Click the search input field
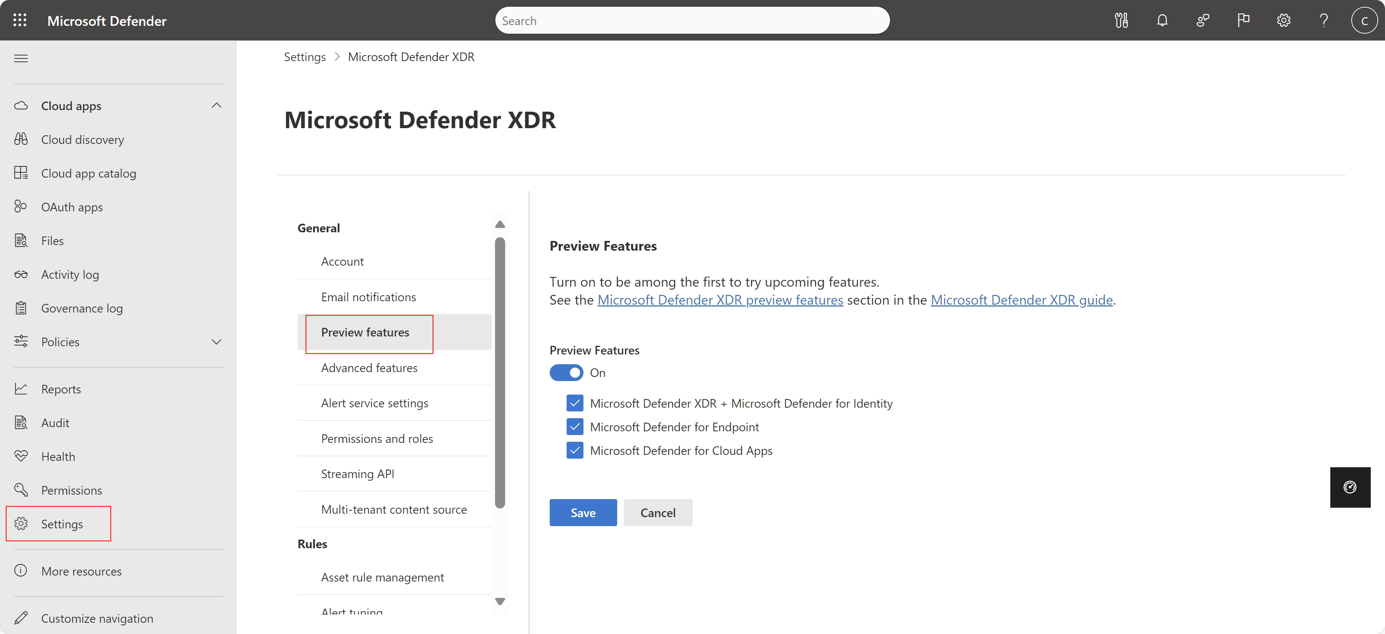The width and height of the screenshot is (1385, 634). click(692, 20)
